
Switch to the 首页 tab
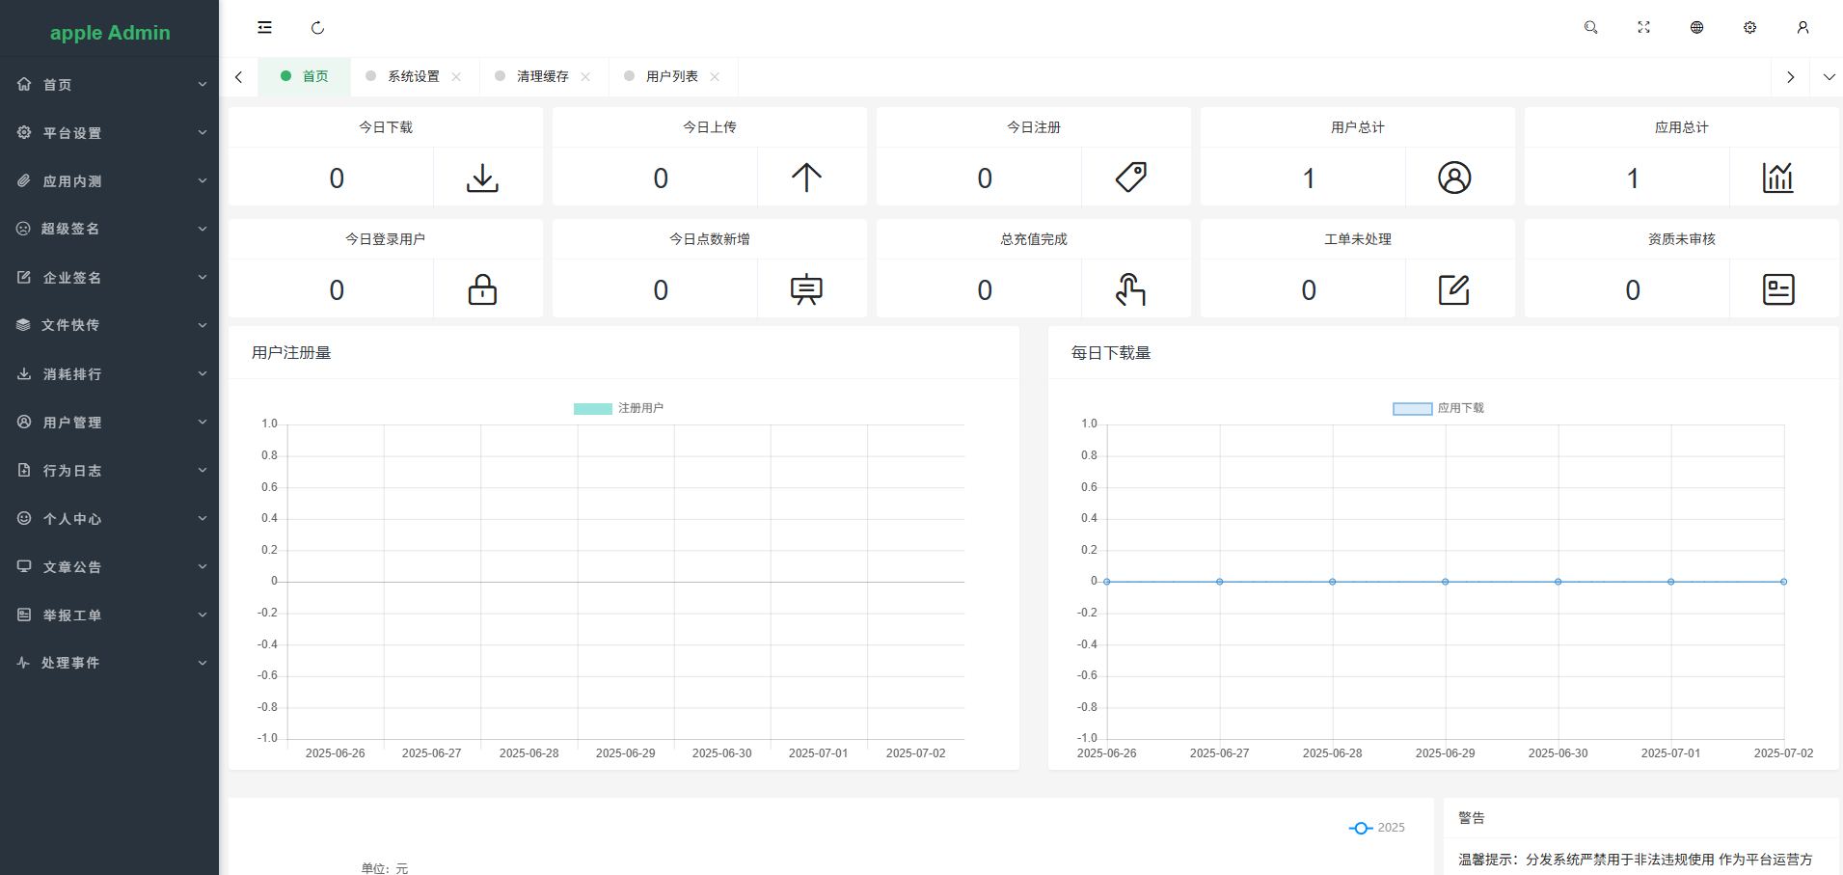305,77
